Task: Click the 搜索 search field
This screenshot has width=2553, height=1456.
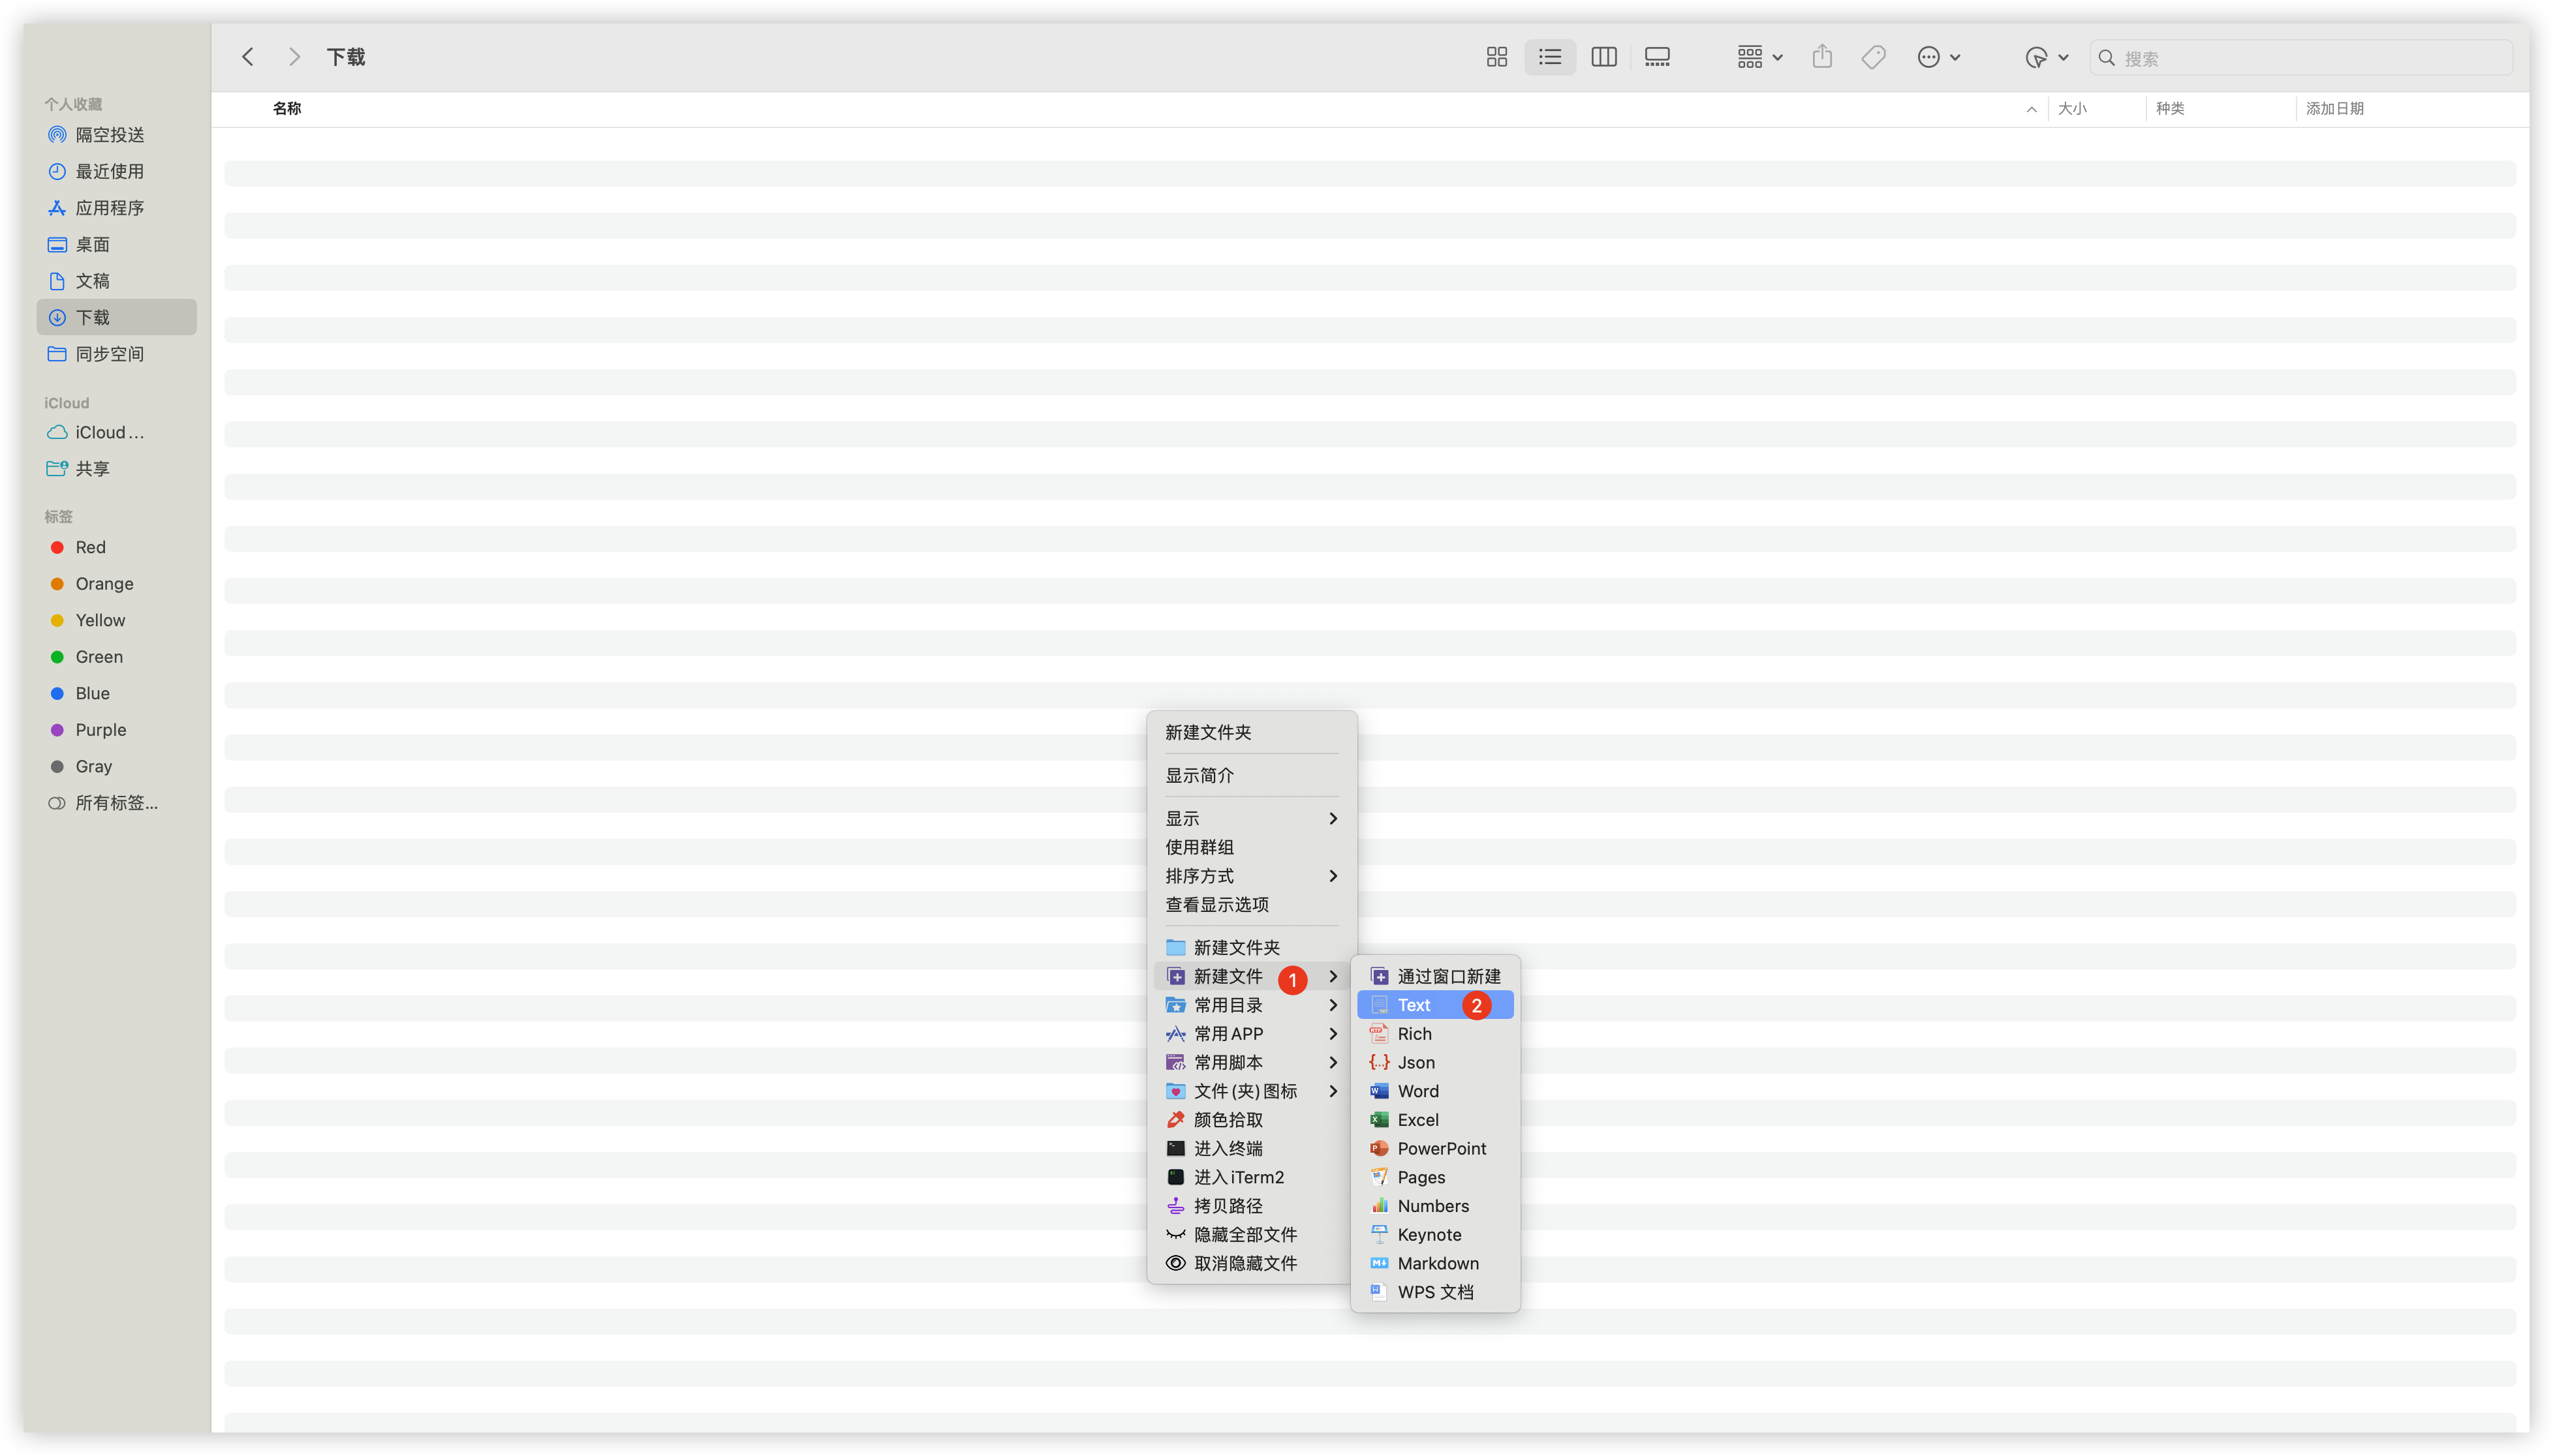Action: 2311,58
